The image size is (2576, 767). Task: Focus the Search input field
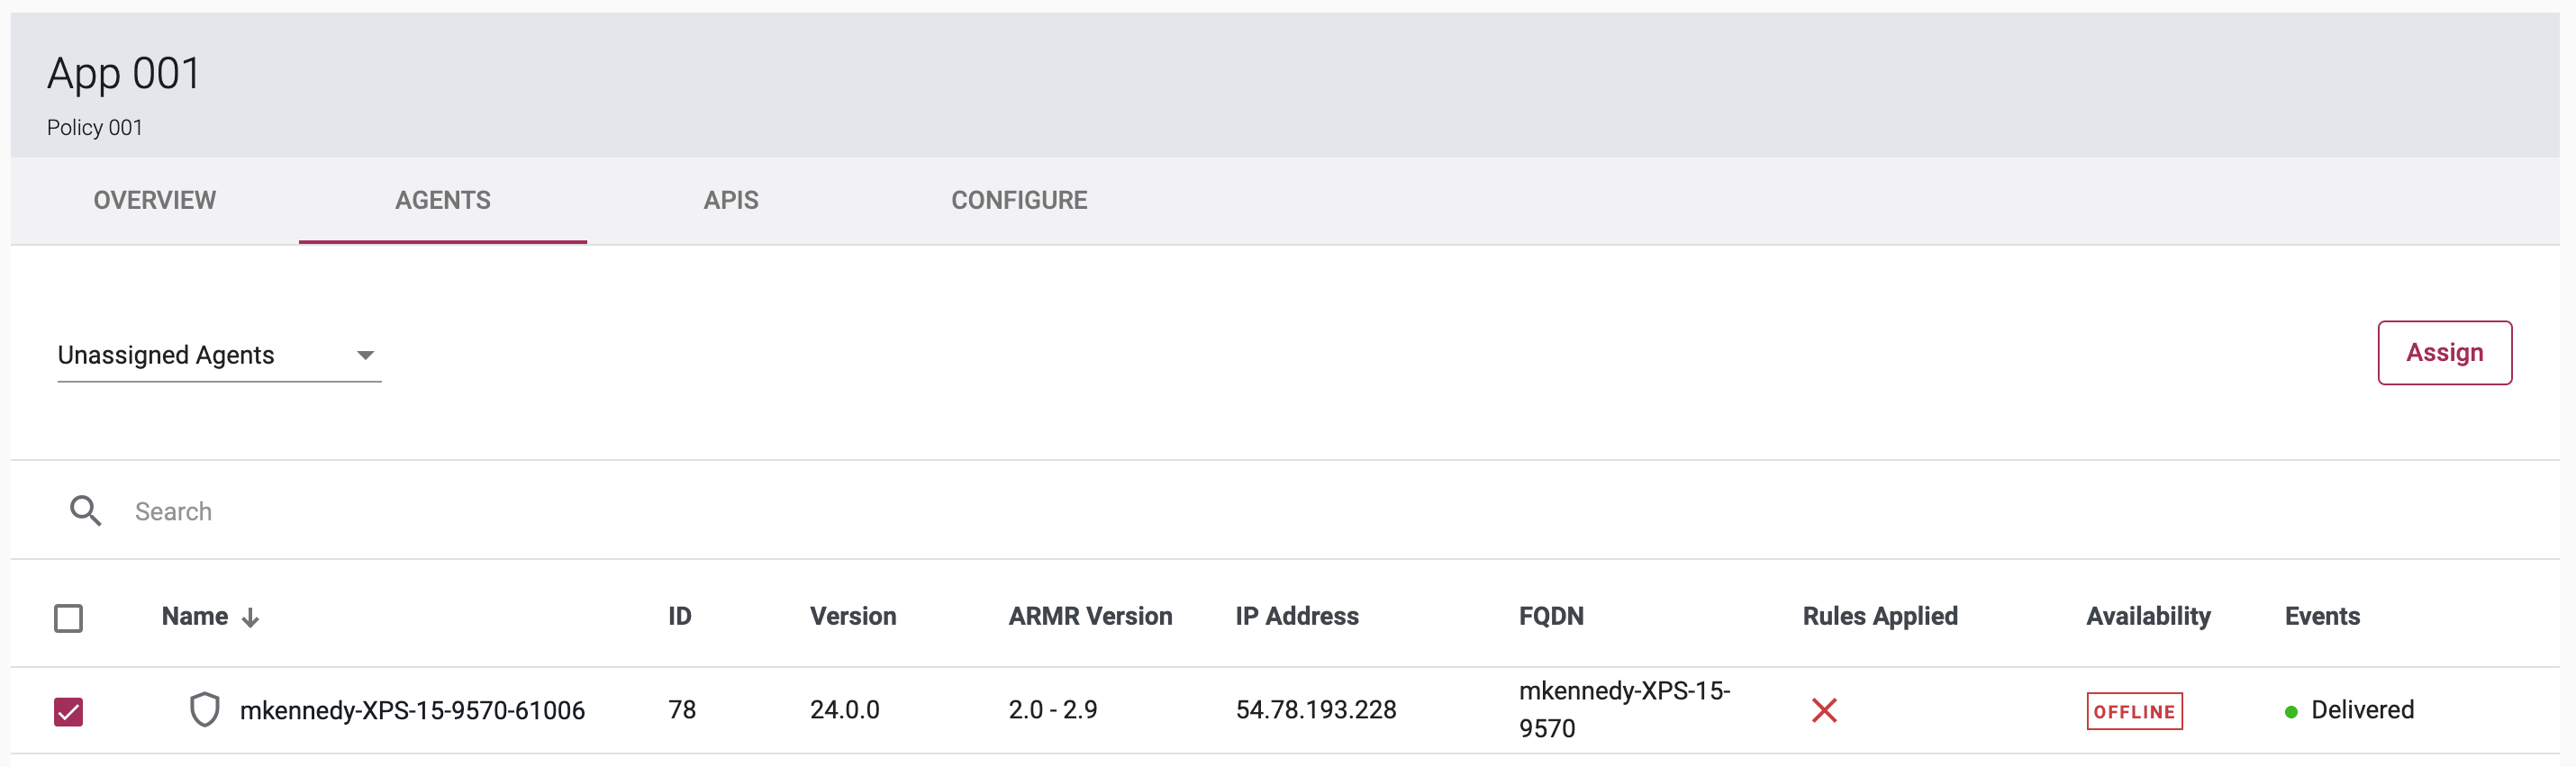tap(600, 511)
